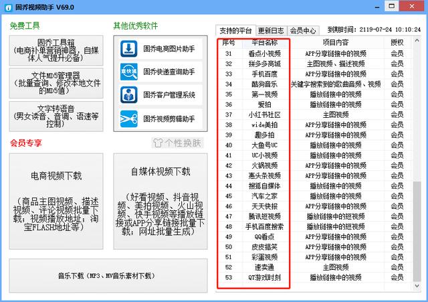Screen dimensions: 428x302
Task: Switch to 更新日志 tab
Action: (x=271, y=31)
